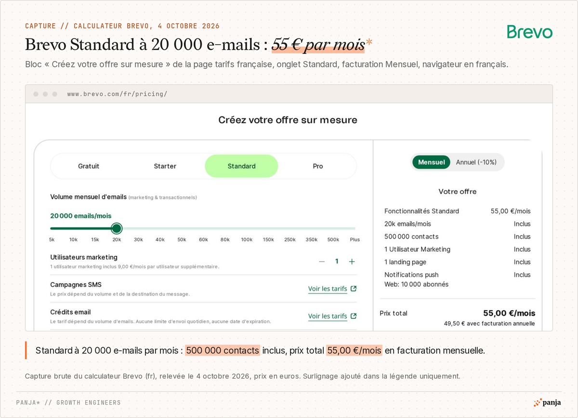Image resolution: width=578 pixels, height=418 pixels.
Task: Increase marketing users with plus button
Action: (x=352, y=261)
